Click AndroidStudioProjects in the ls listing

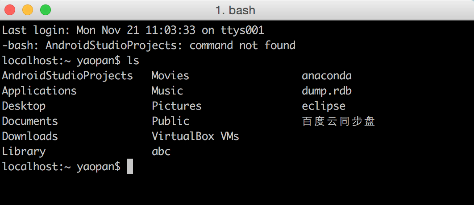click(x=67, y=76)
